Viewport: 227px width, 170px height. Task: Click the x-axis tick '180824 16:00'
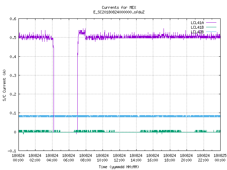point(153,158)
